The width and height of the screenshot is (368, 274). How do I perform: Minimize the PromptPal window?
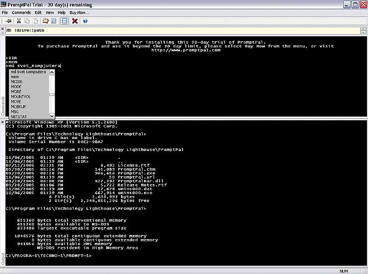[x=347, y=5]
